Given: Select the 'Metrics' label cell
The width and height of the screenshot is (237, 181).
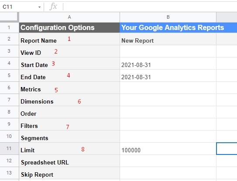Looking at the screenshot, I should click(x=69, y=88).
